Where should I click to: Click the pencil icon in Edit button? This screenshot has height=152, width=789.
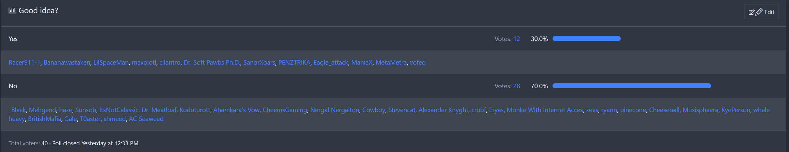[759, 12]
